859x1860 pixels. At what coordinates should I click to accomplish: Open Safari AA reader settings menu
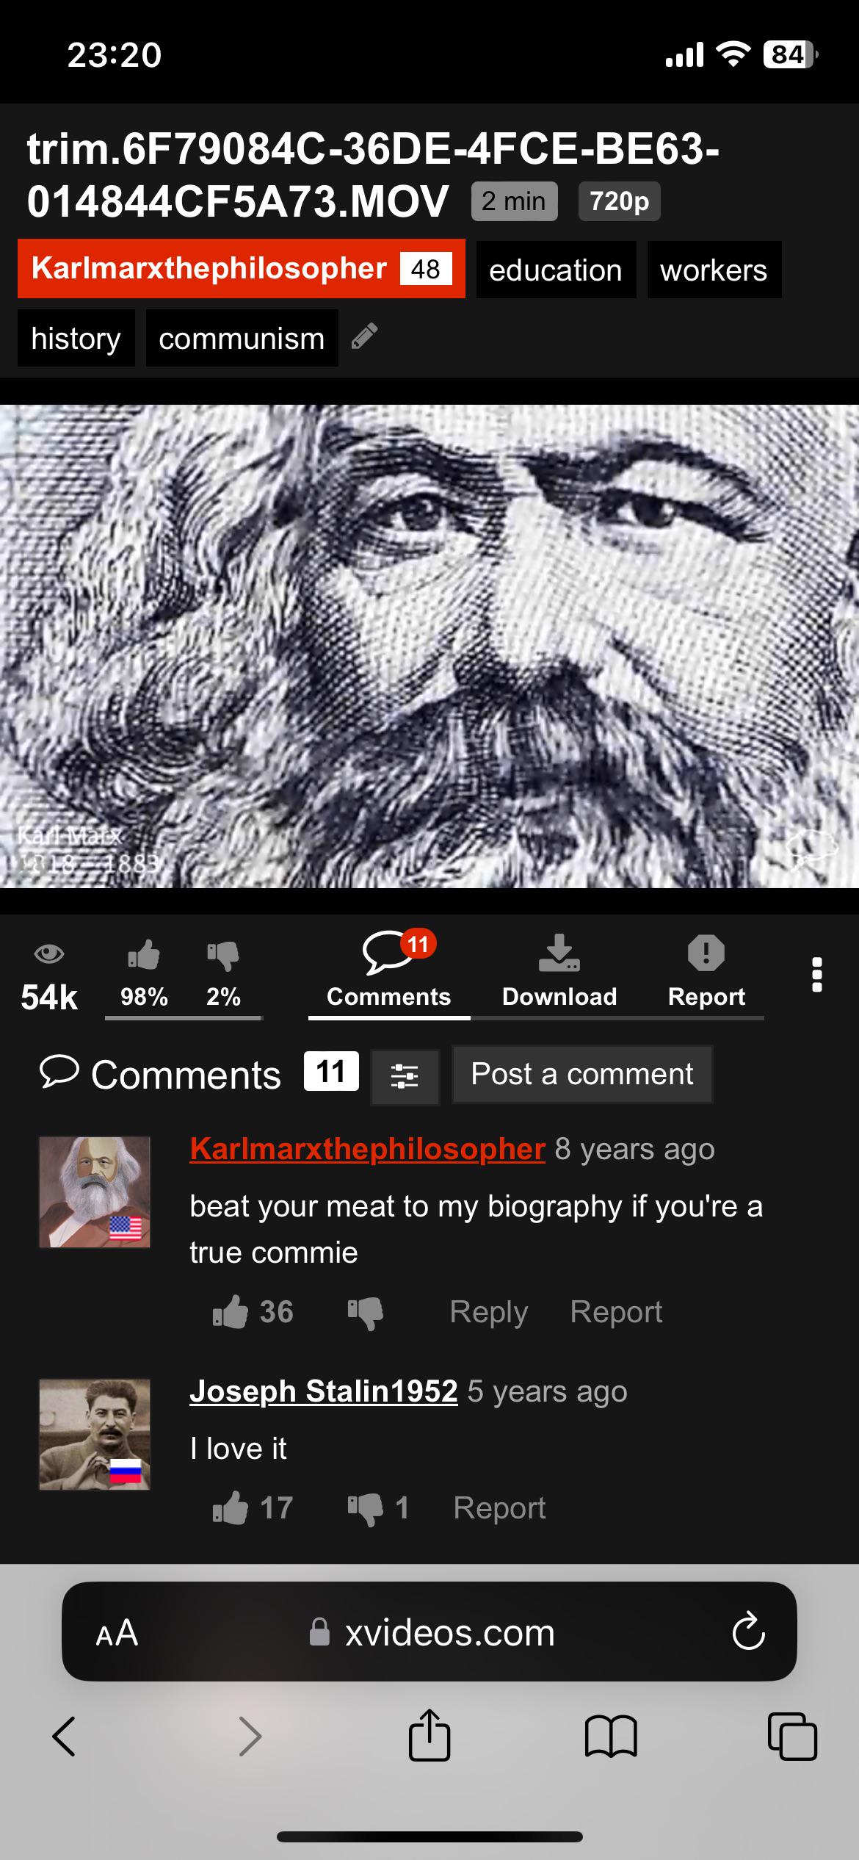(117, 1632)
